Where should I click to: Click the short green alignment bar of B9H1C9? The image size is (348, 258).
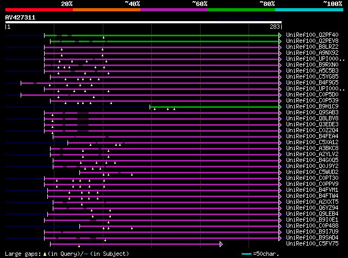tap(214, 107)
